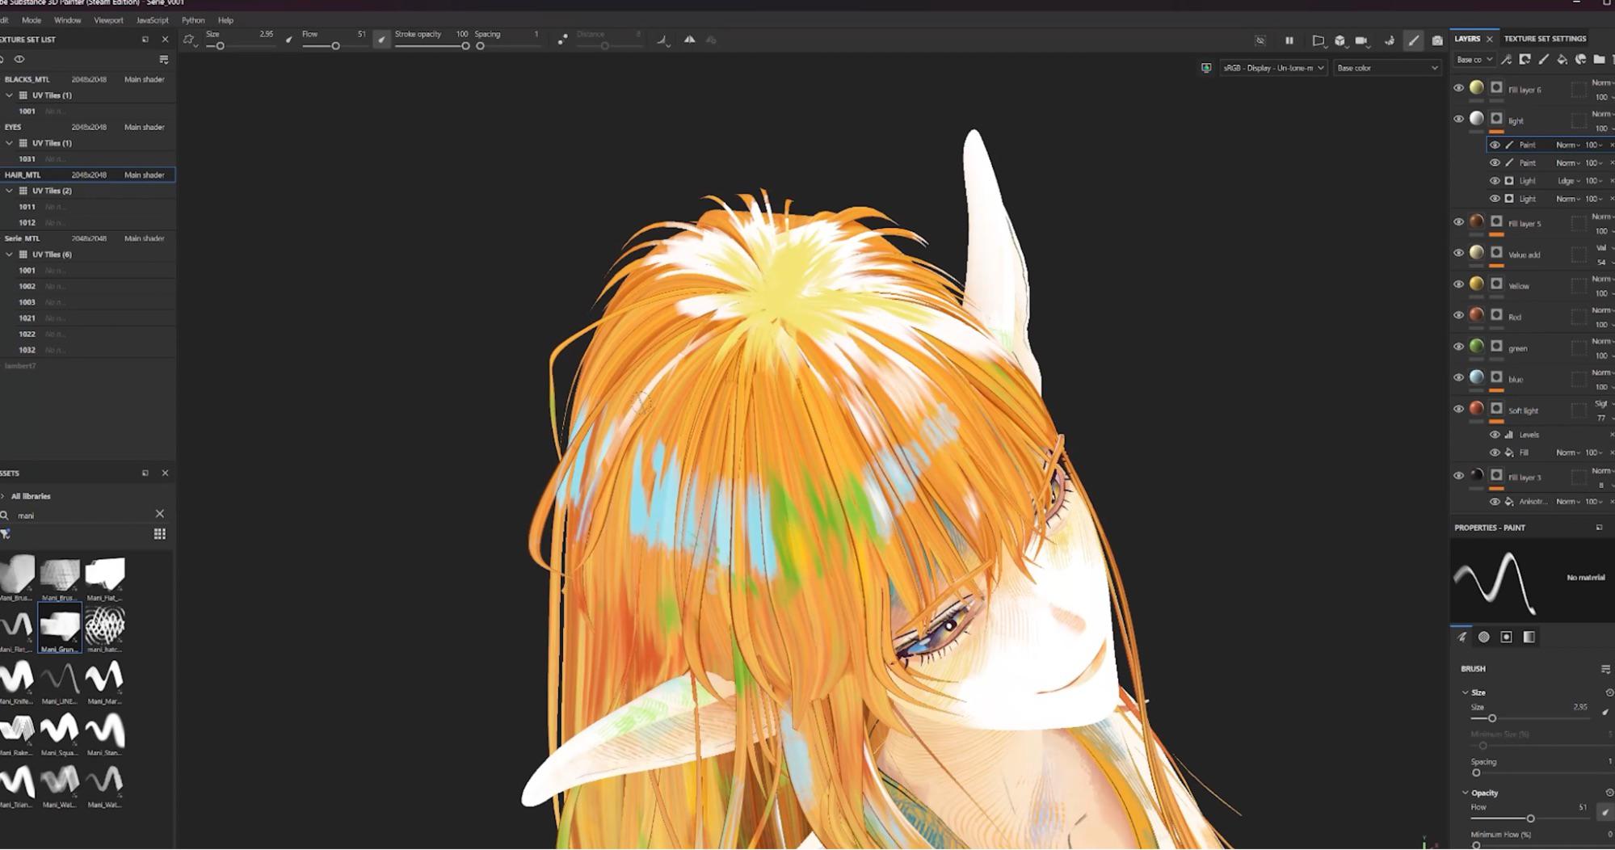The image size is (1615, 850).
Task: Open the Viewport menu
Action: 108,20
